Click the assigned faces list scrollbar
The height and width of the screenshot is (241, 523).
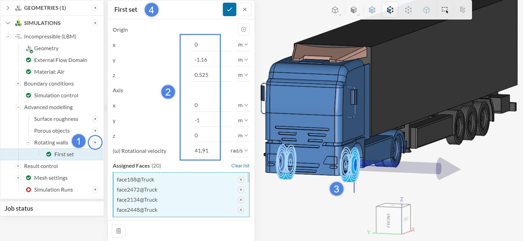pyautogui.click(x=249, y=177)
